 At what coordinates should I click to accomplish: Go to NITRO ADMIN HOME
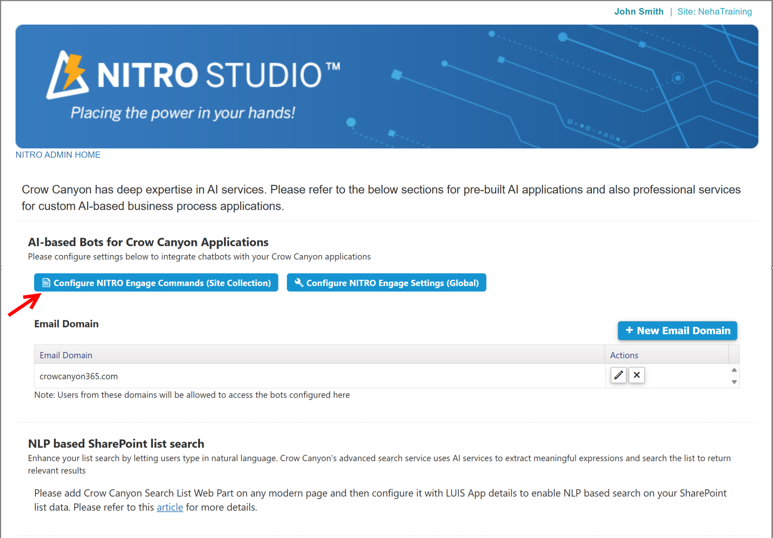(58, 155)
